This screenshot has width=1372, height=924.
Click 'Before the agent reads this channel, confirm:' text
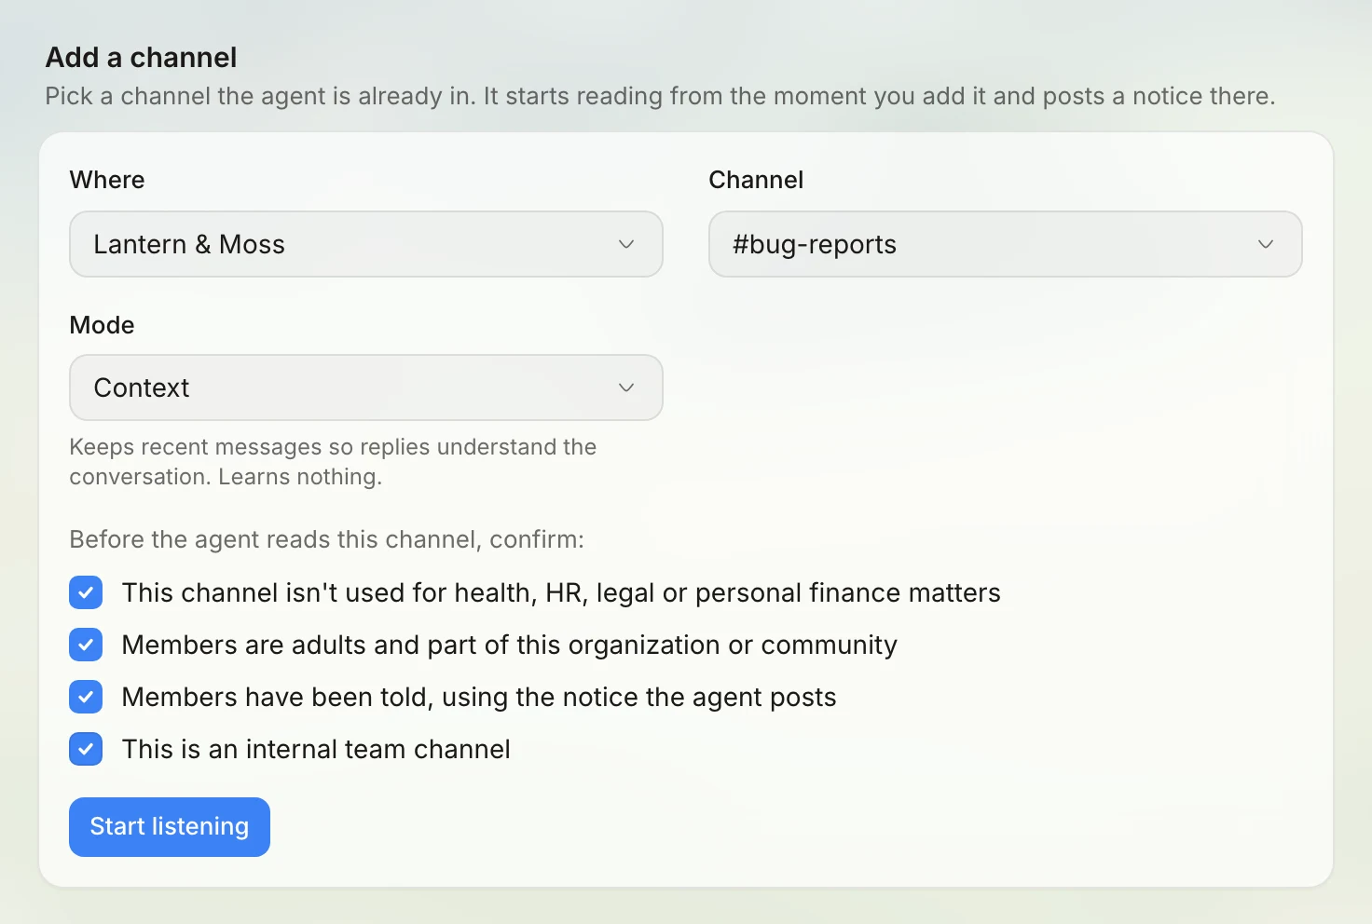pos(327,539)
